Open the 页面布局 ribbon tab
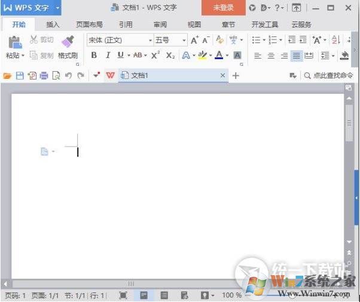 click(89, 25)
